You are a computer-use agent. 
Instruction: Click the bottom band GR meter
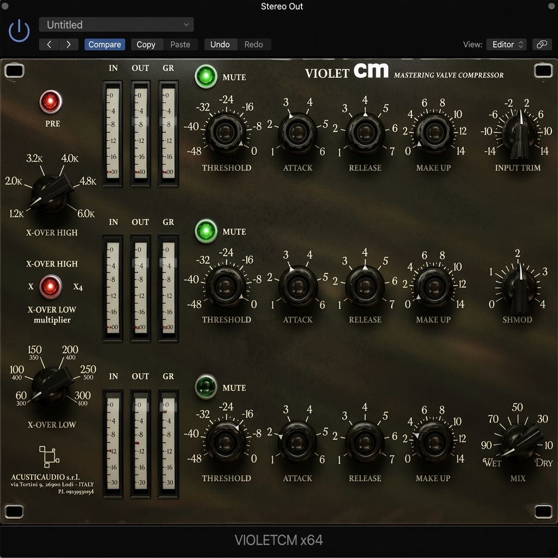pos(168,444)
